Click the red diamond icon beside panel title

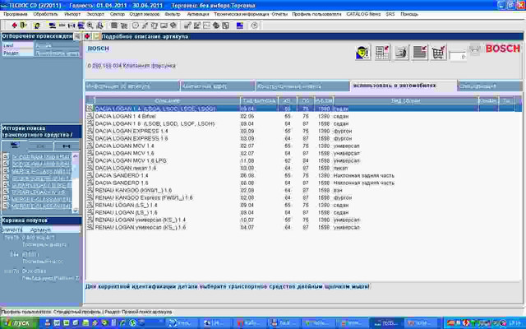[87, 36]
